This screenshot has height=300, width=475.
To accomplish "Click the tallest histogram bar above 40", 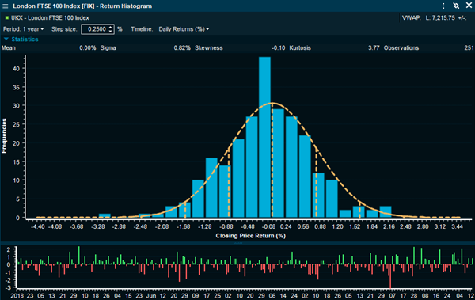I will [x=264, y=137].
